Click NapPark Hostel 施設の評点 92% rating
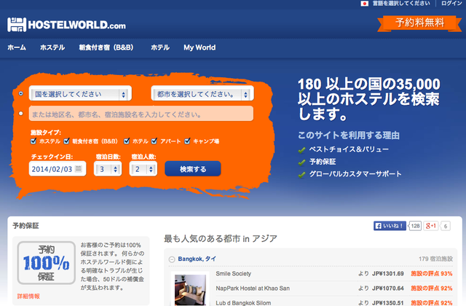Screen dimensions: 466x306 tap(432, 289)
